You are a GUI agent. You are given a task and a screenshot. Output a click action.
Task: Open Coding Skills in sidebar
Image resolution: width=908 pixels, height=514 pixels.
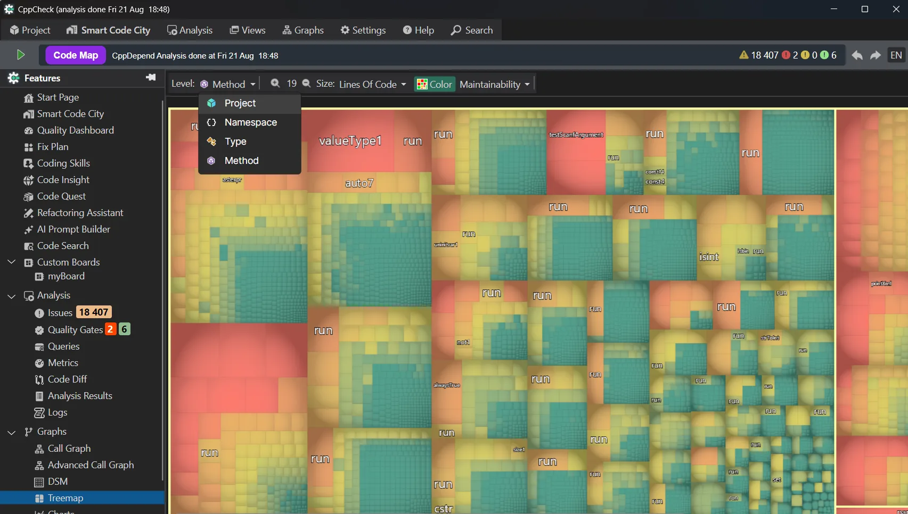pyautogui.click(x=63, y=163)
